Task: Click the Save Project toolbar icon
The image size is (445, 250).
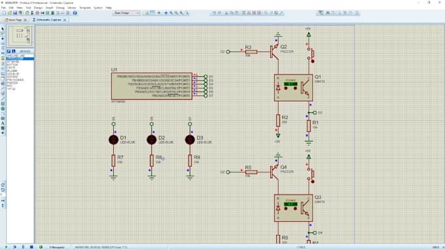Action: (x=15, y=13)
